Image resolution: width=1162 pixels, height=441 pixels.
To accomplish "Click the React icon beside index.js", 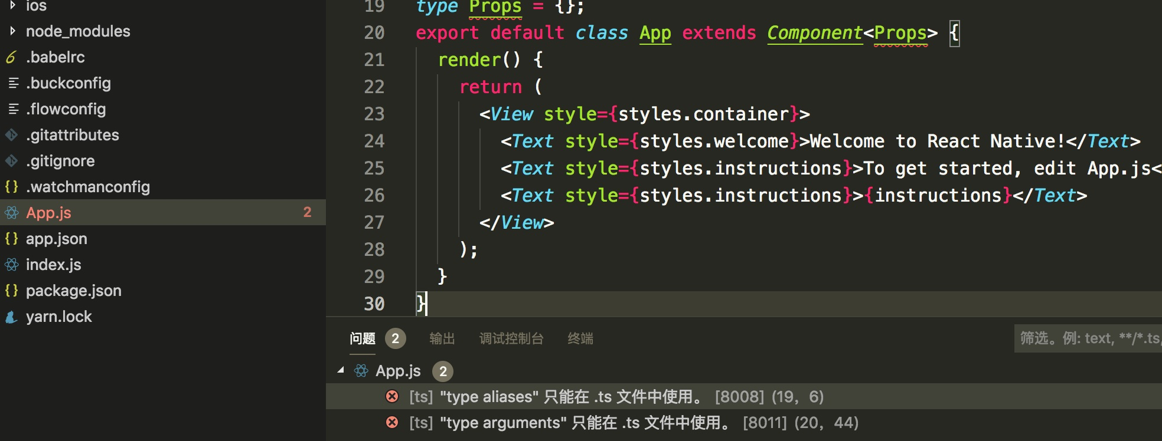I will [12, 265].
